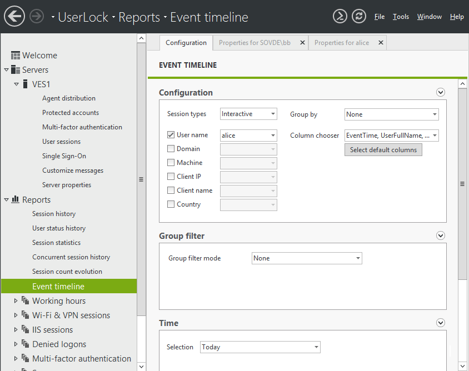Click the Multi-factor authentication reports folder icon

tap(26, 358)
